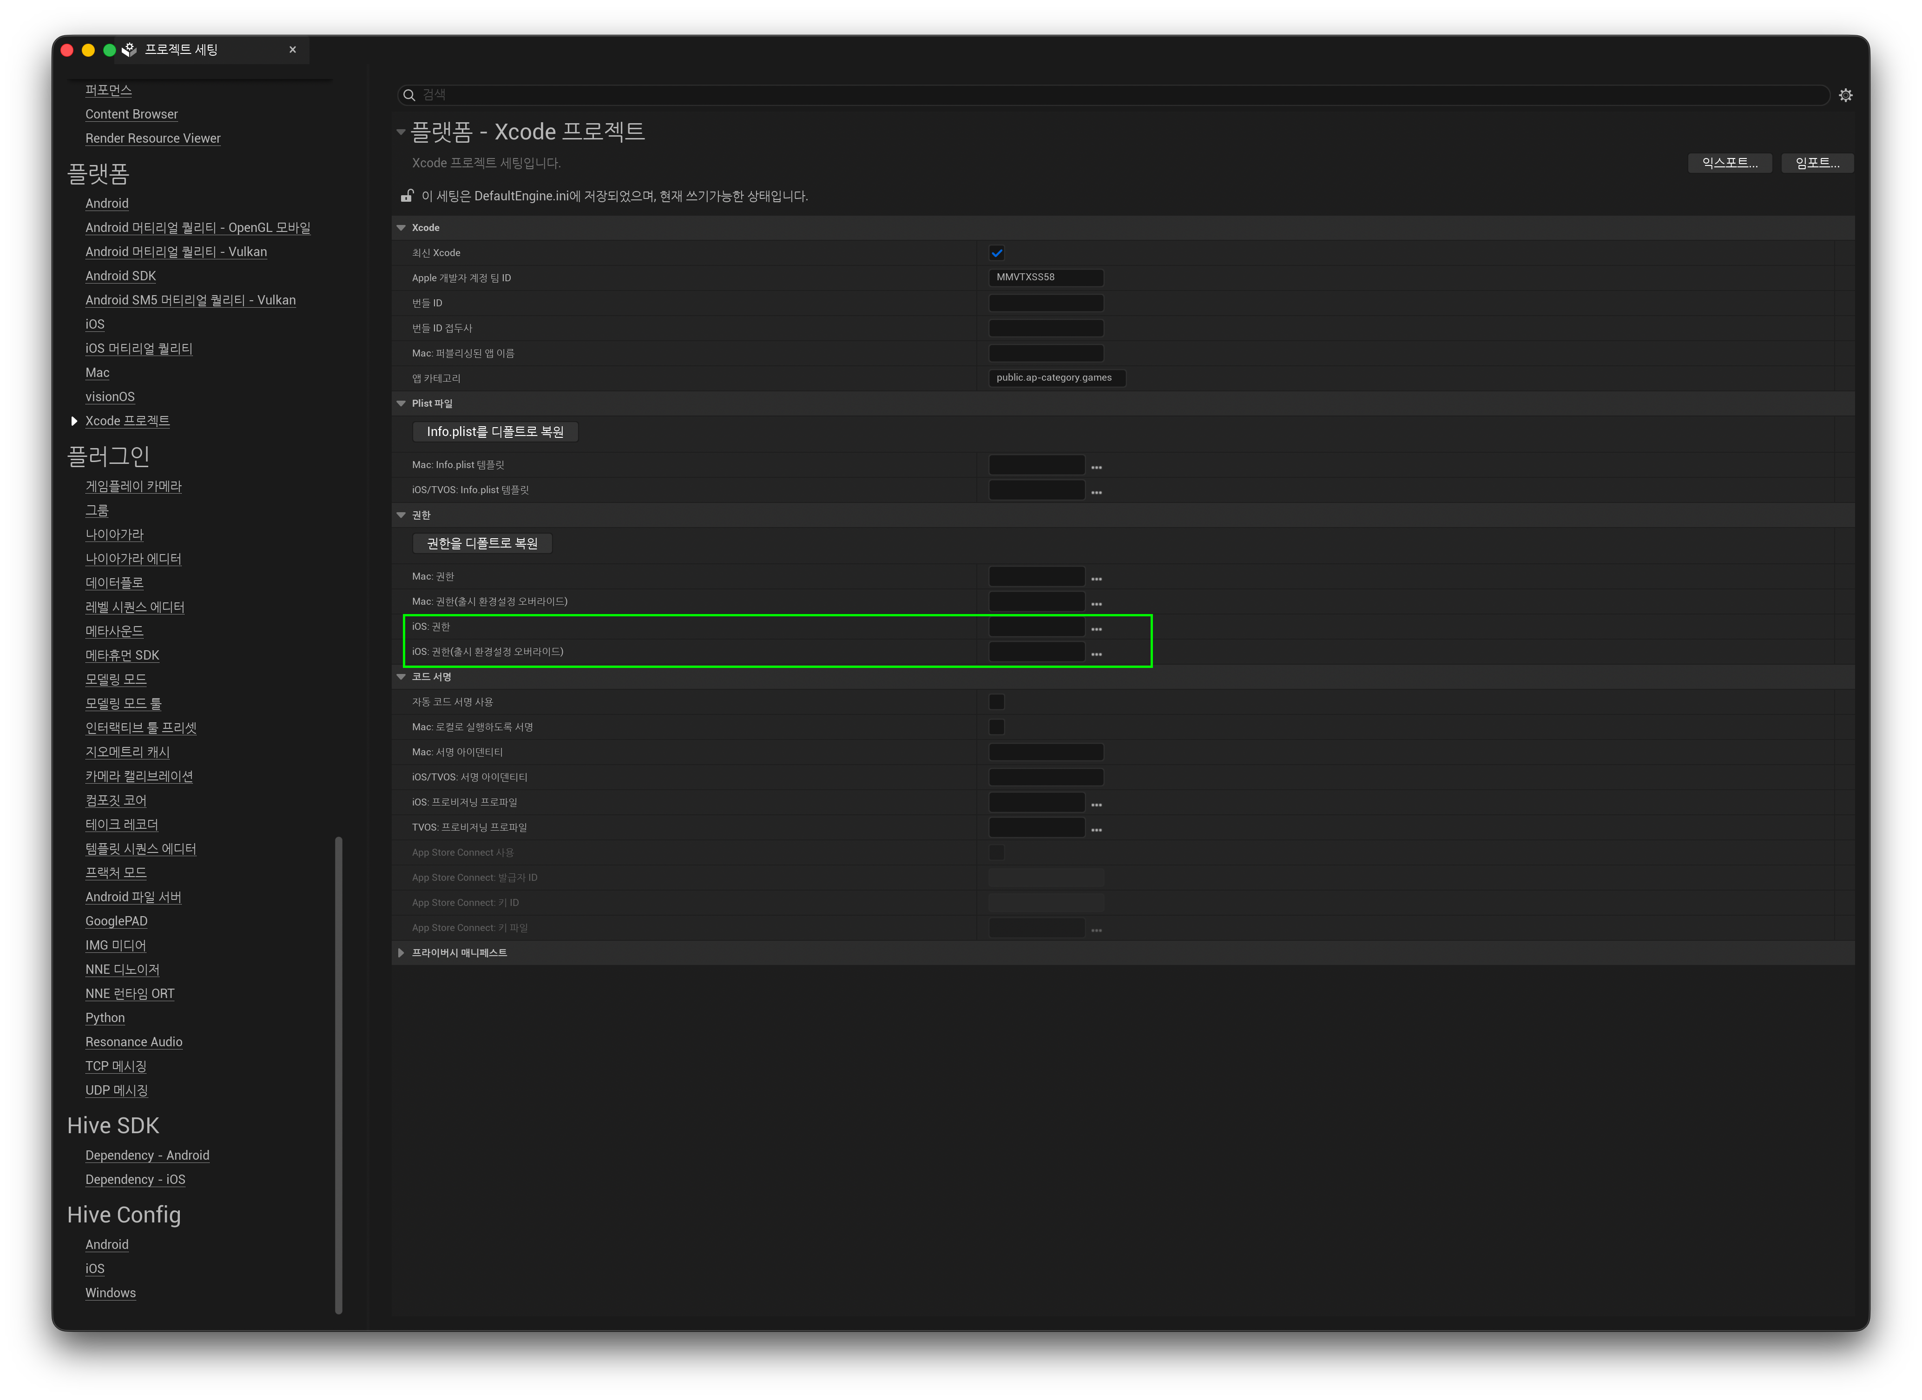
Task: Enable Mac: 로컬로 실행하도록 서명 checkbox
Action: 997,727
